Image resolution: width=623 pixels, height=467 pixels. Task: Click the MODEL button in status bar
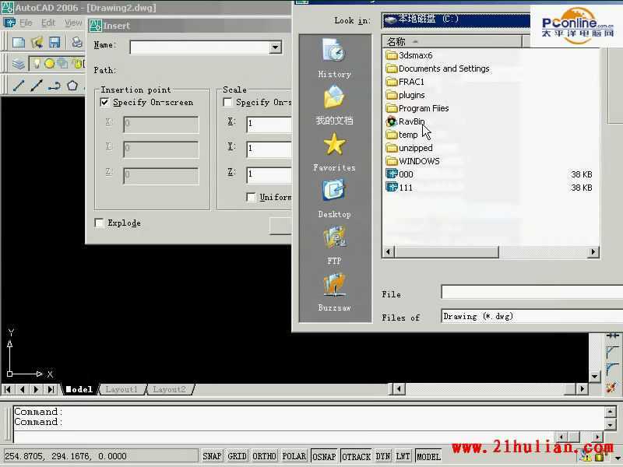tap(428, 456)
